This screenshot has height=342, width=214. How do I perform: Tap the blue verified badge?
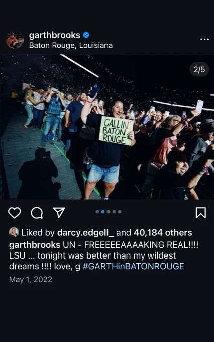click(86, 35)
